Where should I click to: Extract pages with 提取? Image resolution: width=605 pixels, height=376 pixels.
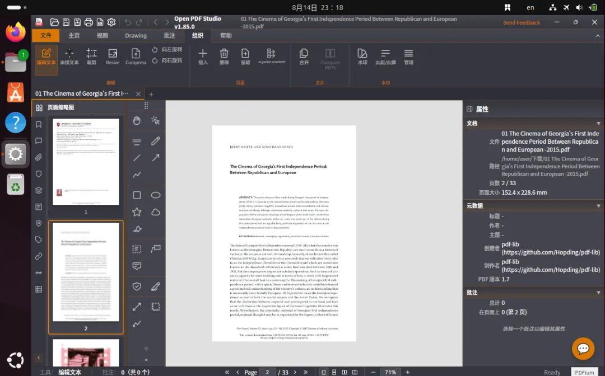coord(245,57)
